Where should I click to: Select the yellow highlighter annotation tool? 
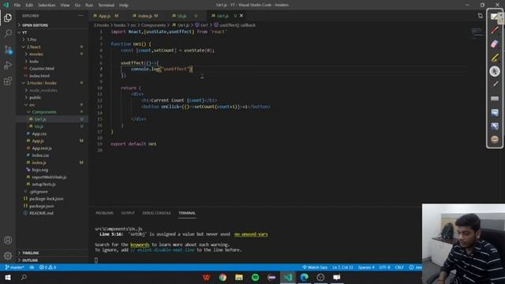tap(495, 58)
